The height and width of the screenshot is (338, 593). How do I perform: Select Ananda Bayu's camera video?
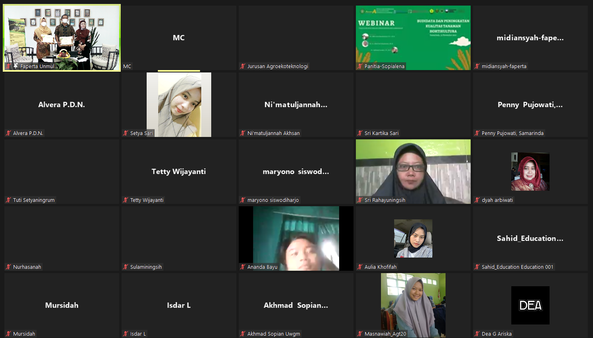point(296,238)
